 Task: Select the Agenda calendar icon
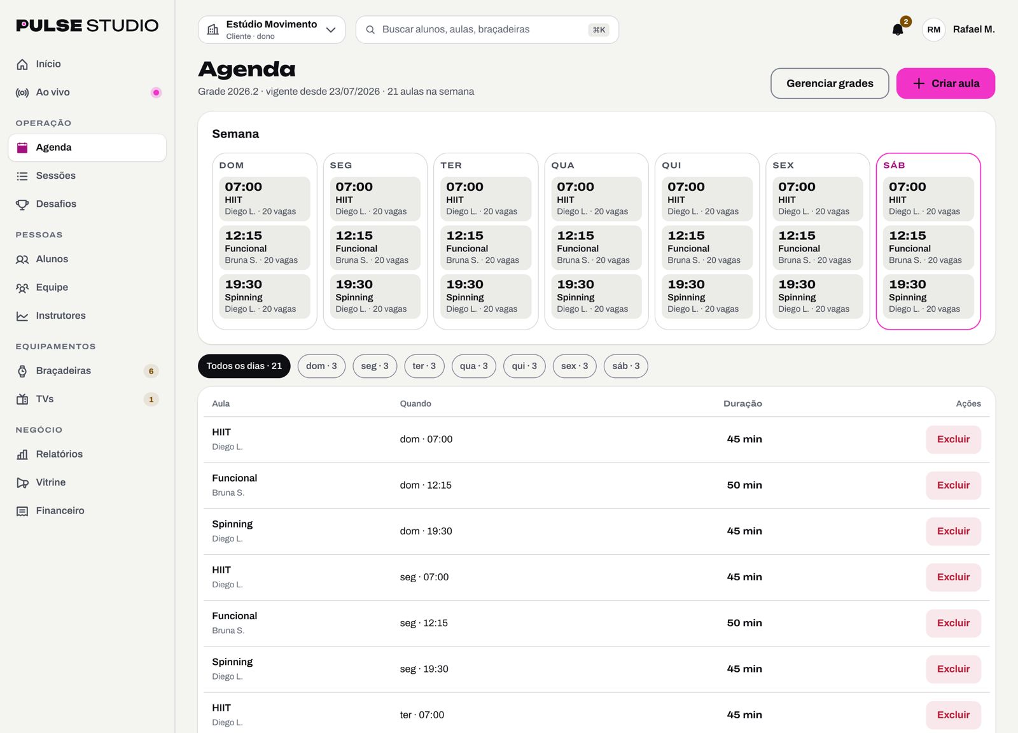(x=22, y=148)
